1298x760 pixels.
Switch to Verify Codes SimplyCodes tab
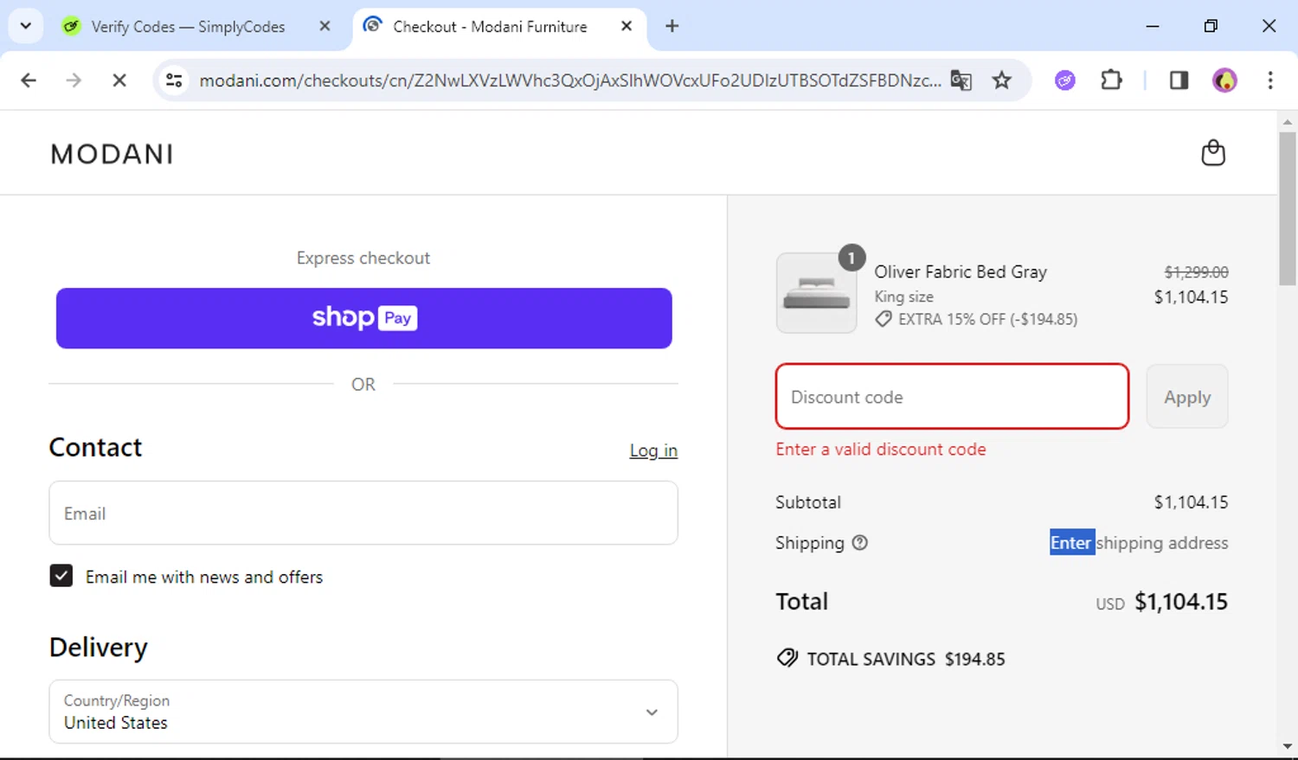187,27
